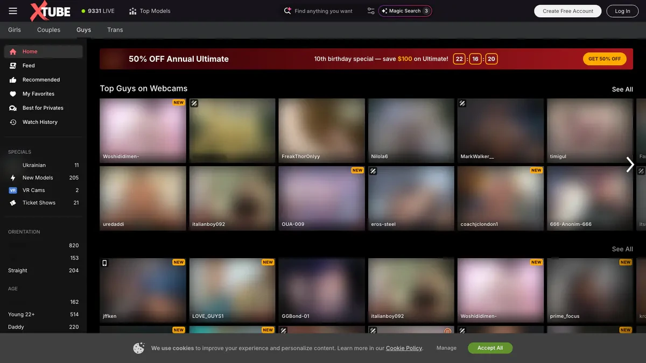Click the 50% OFF Annual Ultimate banner text
The width and height of the screenshot is (646, 363).
(179, 59)
